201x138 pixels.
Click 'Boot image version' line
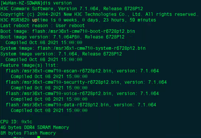tap(63, 37)
